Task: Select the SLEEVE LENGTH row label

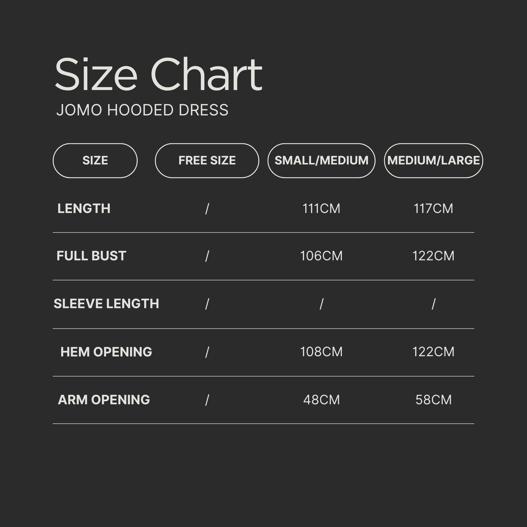Action: click(106, 304)
